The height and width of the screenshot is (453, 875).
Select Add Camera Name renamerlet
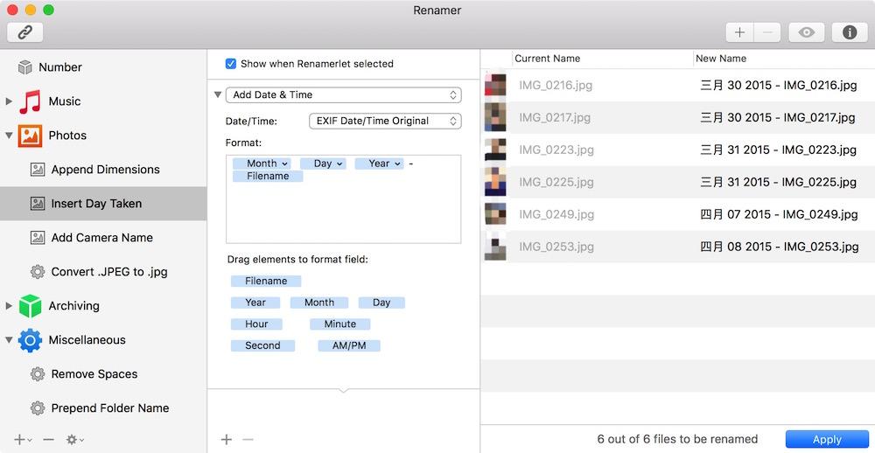pyautogui.click(x=103, y=238)
